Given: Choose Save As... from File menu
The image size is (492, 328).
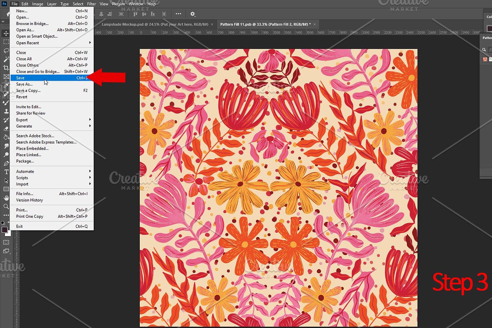Looking at the screenshot, I should coord(52,84).
